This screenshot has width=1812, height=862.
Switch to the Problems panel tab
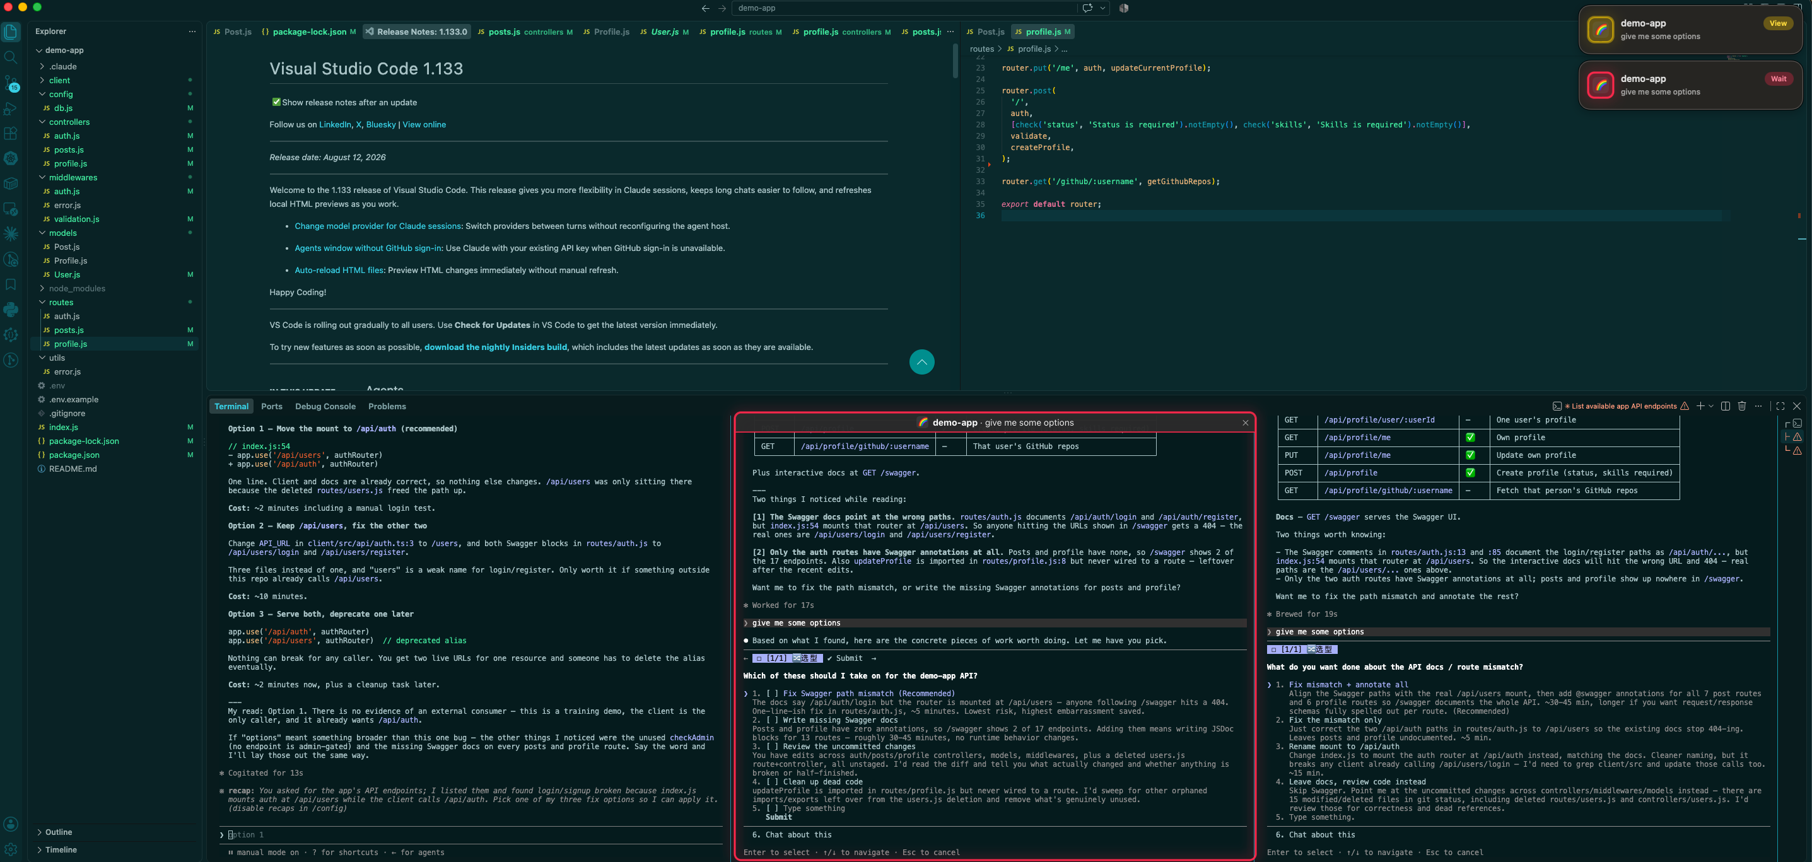[x=387, y=406]
